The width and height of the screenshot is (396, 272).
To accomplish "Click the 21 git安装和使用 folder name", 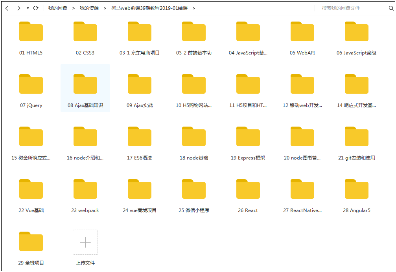I will (357, 158).
